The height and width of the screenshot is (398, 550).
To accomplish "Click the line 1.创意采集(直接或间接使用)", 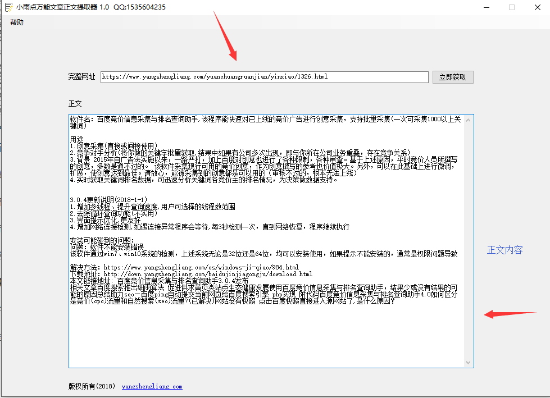I will (x=113, y=146).
